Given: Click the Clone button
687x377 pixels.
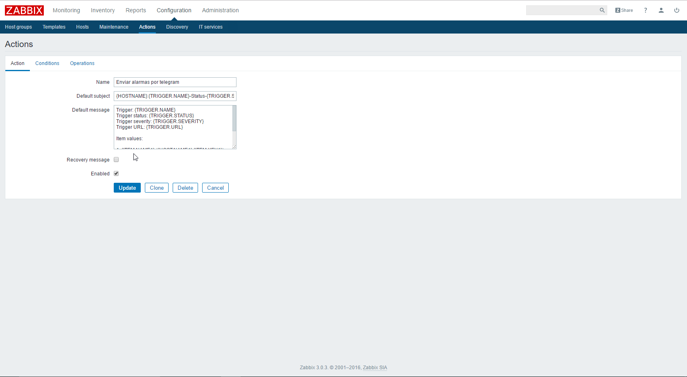Looking at the screenshot, I should tap(157, 188).
